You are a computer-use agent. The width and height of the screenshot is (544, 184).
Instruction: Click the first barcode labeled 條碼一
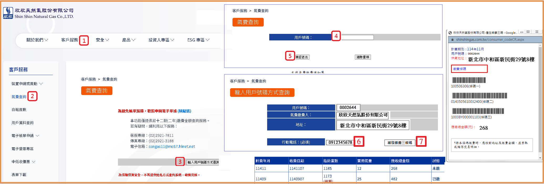469,80
